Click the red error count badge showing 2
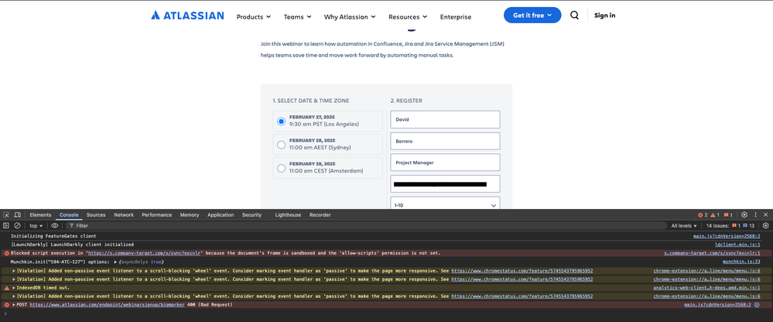 click(x=703, y=215)
